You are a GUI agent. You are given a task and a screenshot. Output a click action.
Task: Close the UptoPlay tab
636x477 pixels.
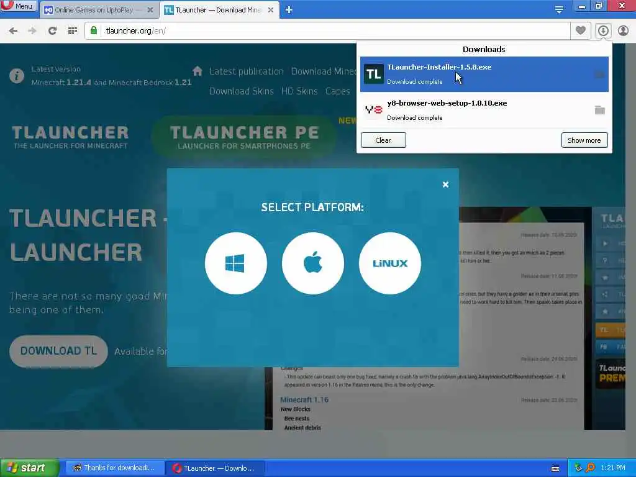[x=150, y=10]
